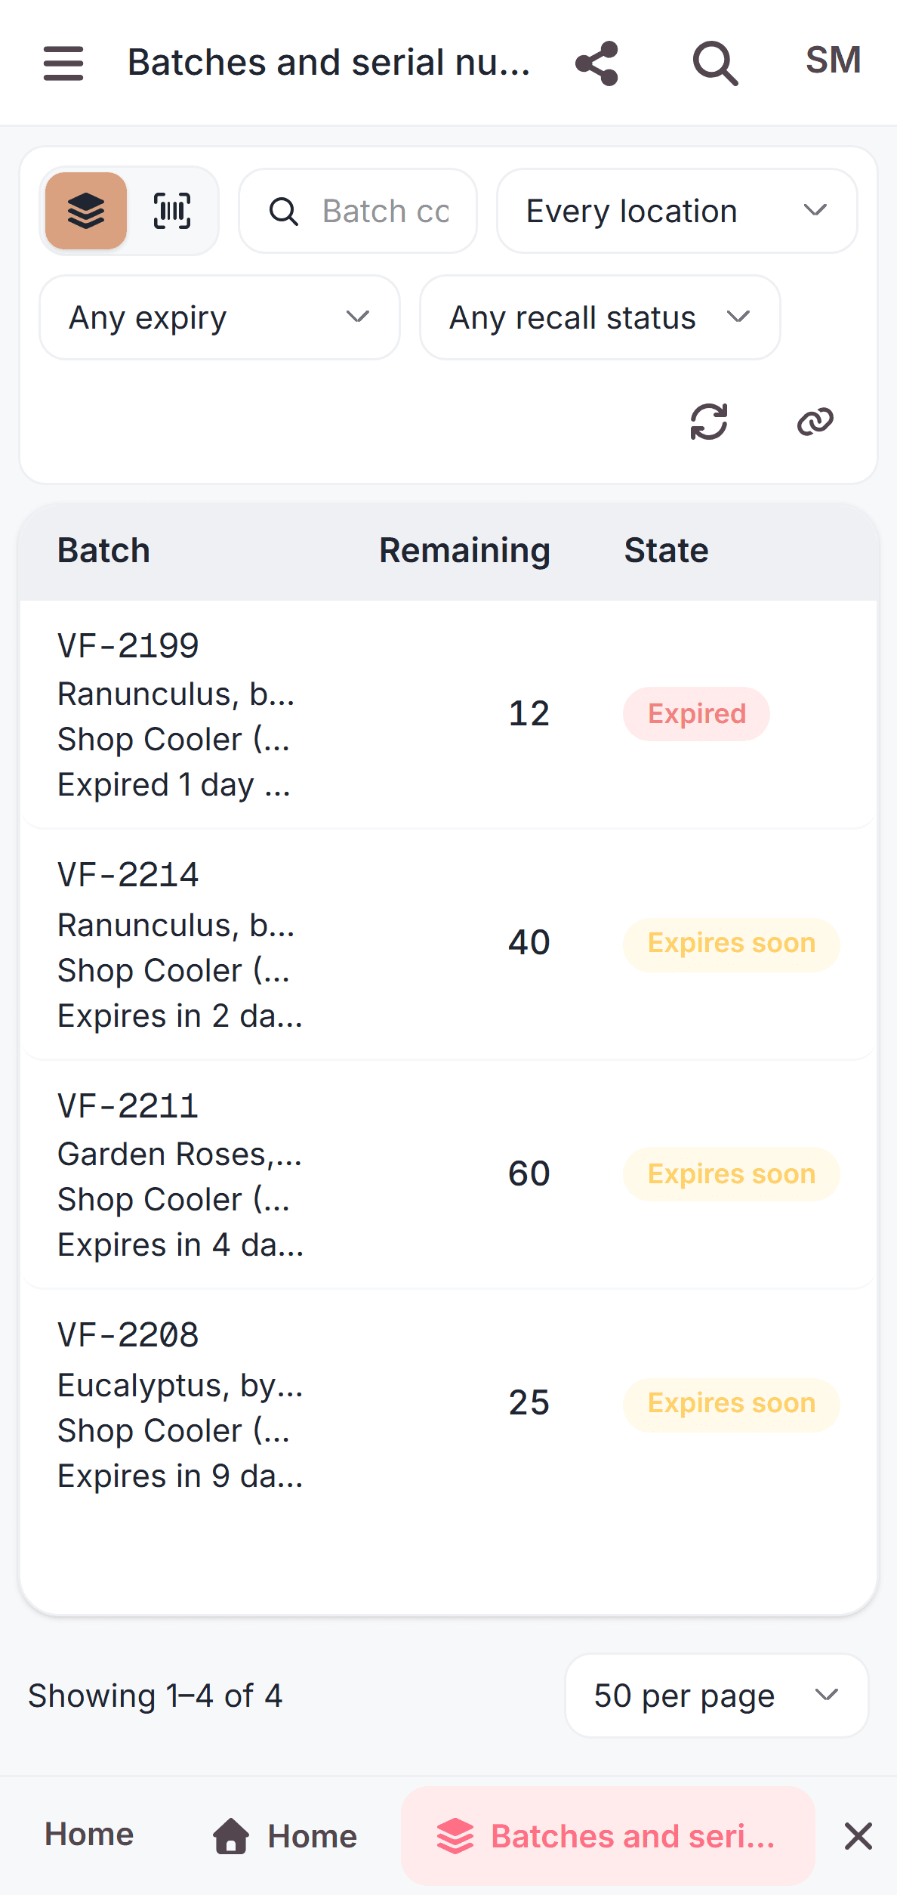
Task: Switch to serial numbers barcode view
Action: (x=172, y=211)
